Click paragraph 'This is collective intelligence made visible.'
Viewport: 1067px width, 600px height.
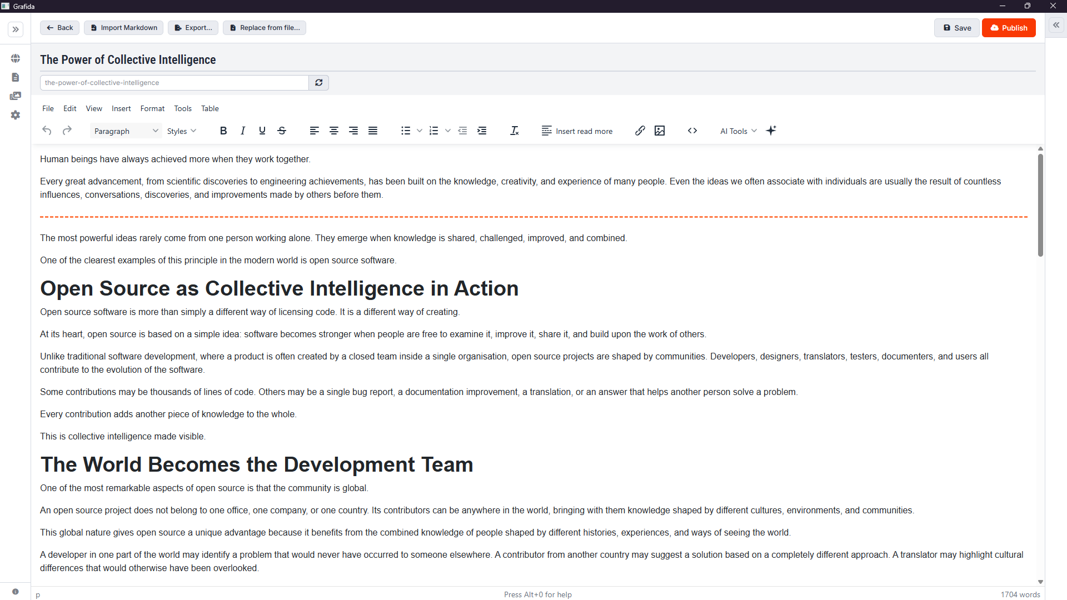click(x=123, y=437)
